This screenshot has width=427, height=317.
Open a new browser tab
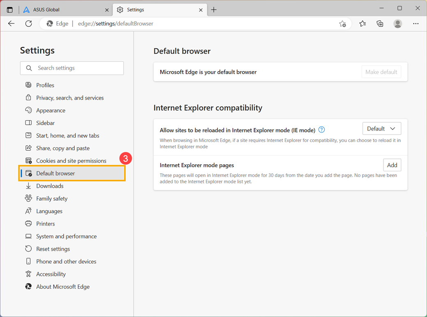[213, 9]
